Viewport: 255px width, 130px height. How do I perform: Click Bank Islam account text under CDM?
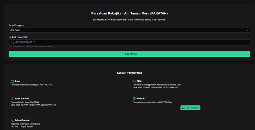tap(155, 87)
